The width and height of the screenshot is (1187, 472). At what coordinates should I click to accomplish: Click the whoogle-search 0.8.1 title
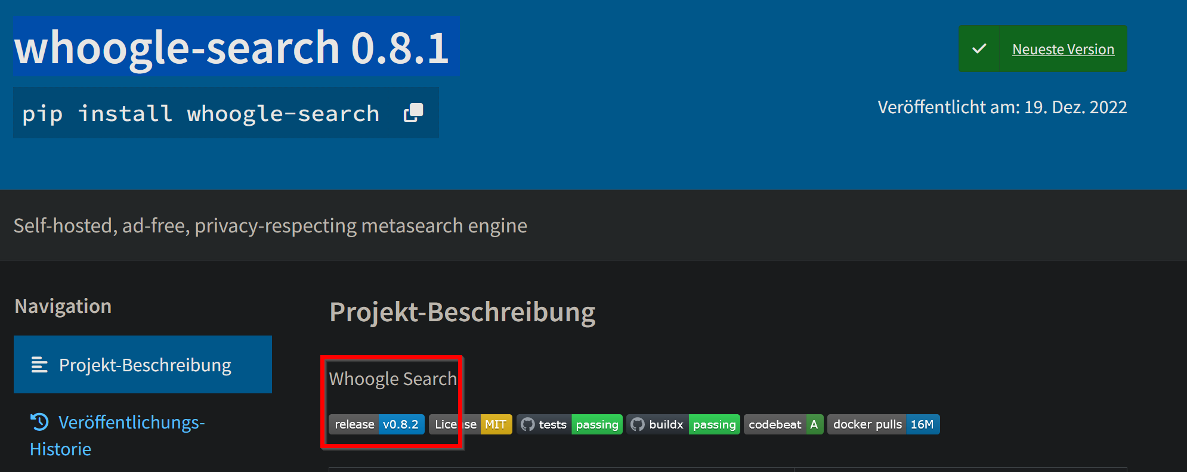[231, 48]
